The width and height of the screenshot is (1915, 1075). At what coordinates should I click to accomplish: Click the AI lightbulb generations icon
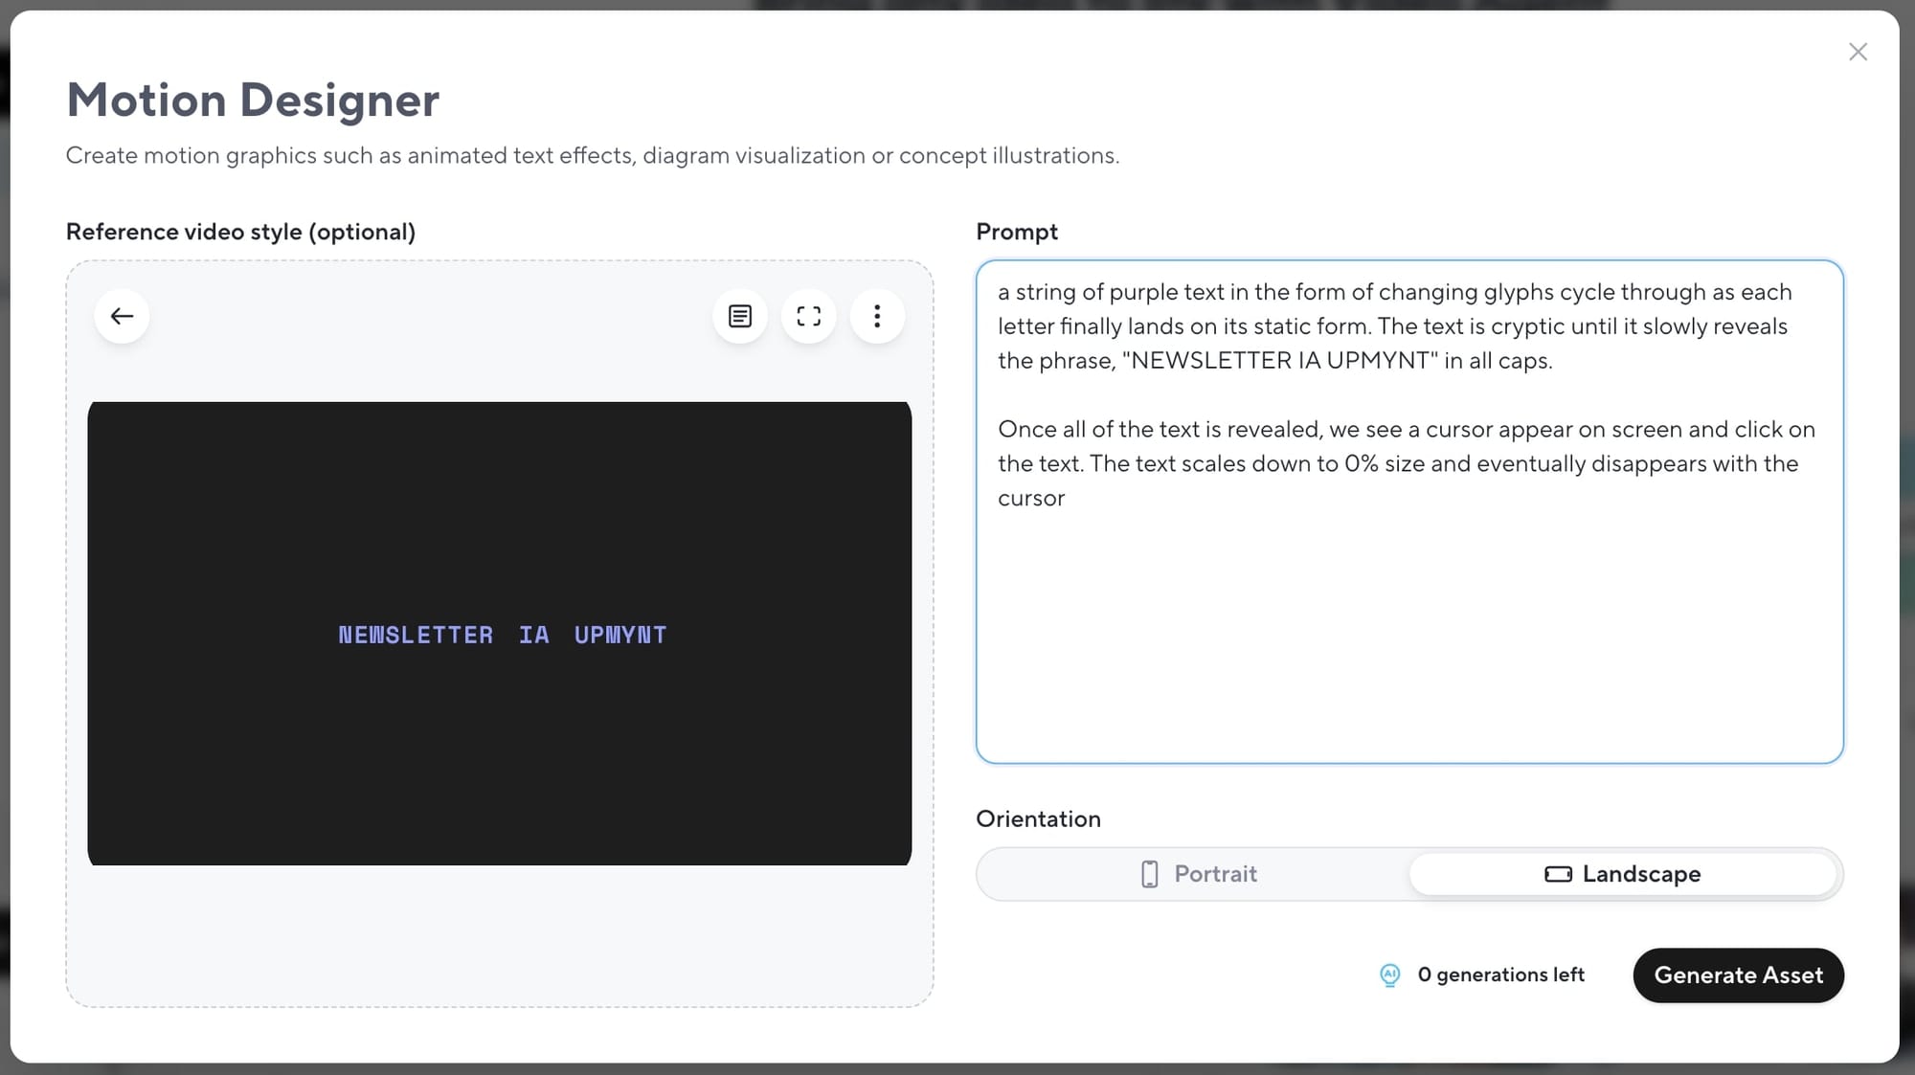(1389, 974)
